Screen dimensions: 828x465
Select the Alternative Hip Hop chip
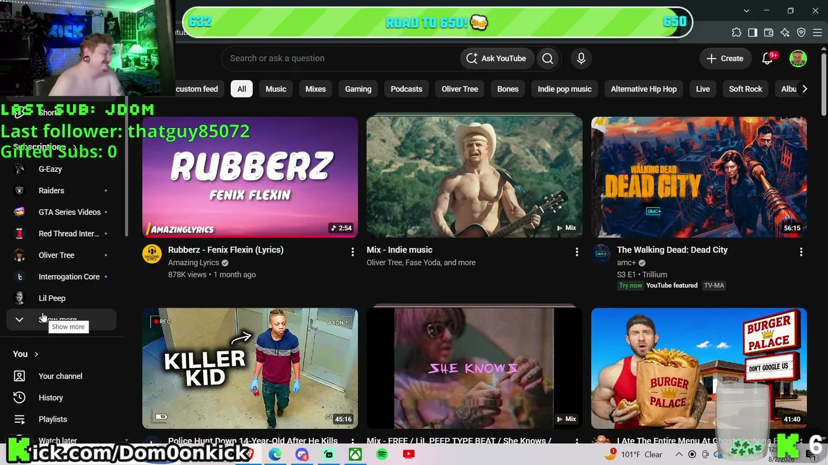pyautogui.click(x=644, y=89)
